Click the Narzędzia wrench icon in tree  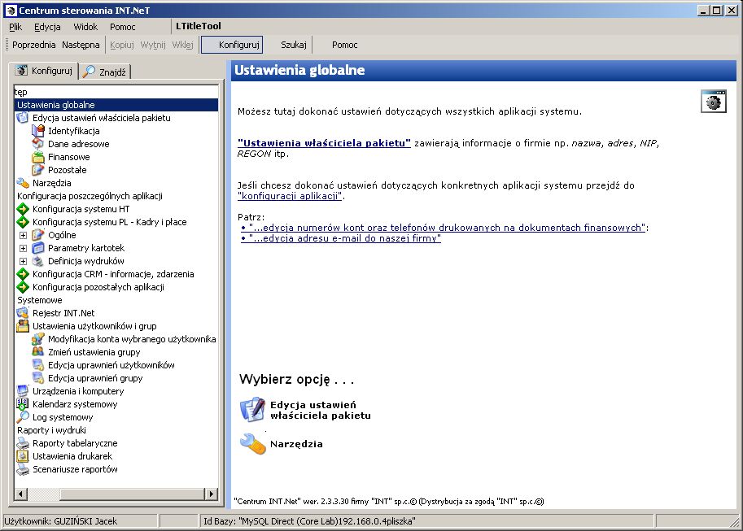pos(22,183)
